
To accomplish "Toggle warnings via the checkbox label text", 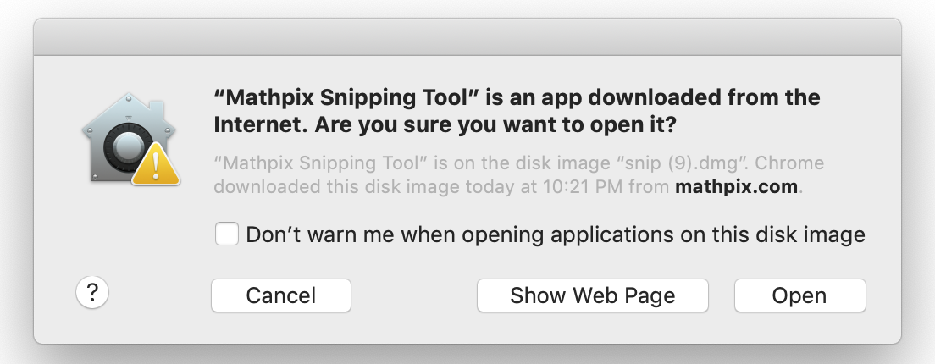I will coord(556,234).
